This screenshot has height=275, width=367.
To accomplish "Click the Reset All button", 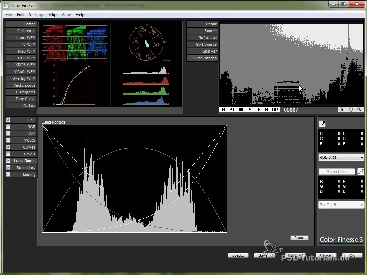I will point(295,255).
